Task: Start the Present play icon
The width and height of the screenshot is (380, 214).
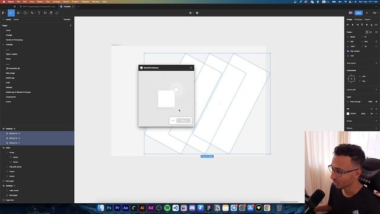Action: click(x=367, y=13)
